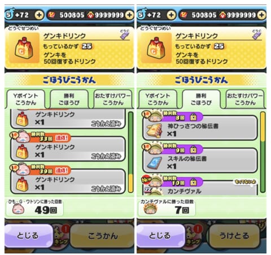This screenshot has height=255, width=271.
Task: Tap the こうかん button
Action: tap(103, 236)
